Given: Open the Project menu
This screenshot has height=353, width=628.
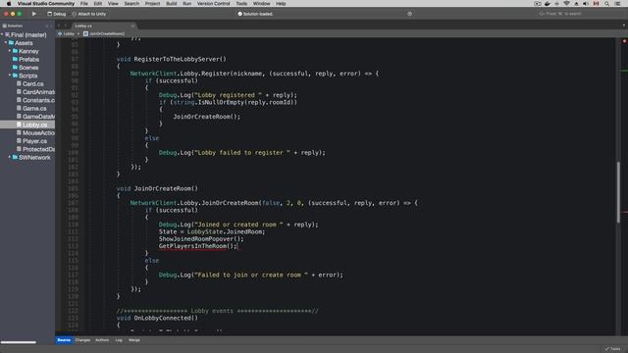Looking at the screenshot, I should [153, 4].
